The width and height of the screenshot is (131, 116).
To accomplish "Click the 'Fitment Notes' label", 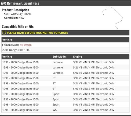I will pos(11,45).
